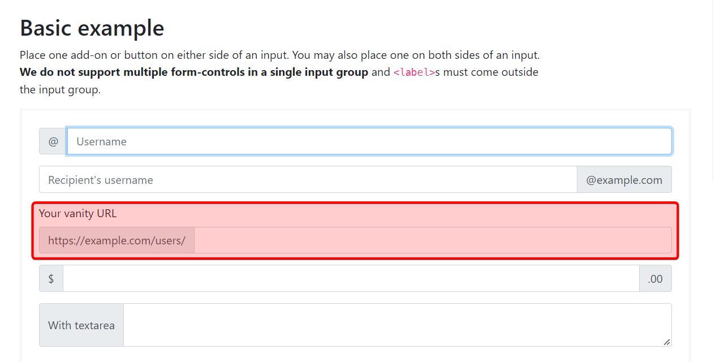Viewport: 720px width, 362px height.
Task: Click the "the input group." text line
Action: pyautogui.click(x=60, y=90)
